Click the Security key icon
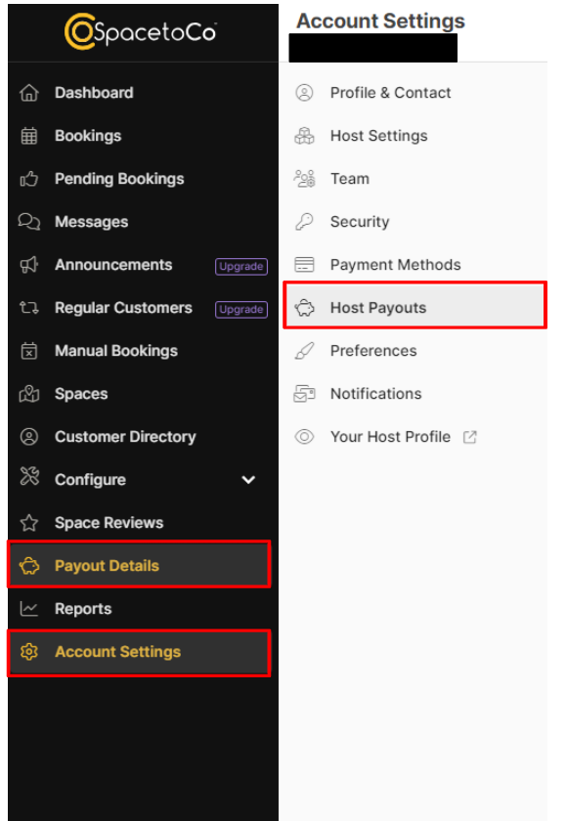567x821 pixels. pyautogui.click(x=306, y=222)
